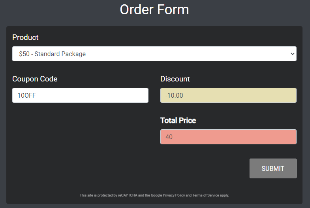Click the Order Form heading
Screen dimensions: 310x208
click(x=154, y=9)
